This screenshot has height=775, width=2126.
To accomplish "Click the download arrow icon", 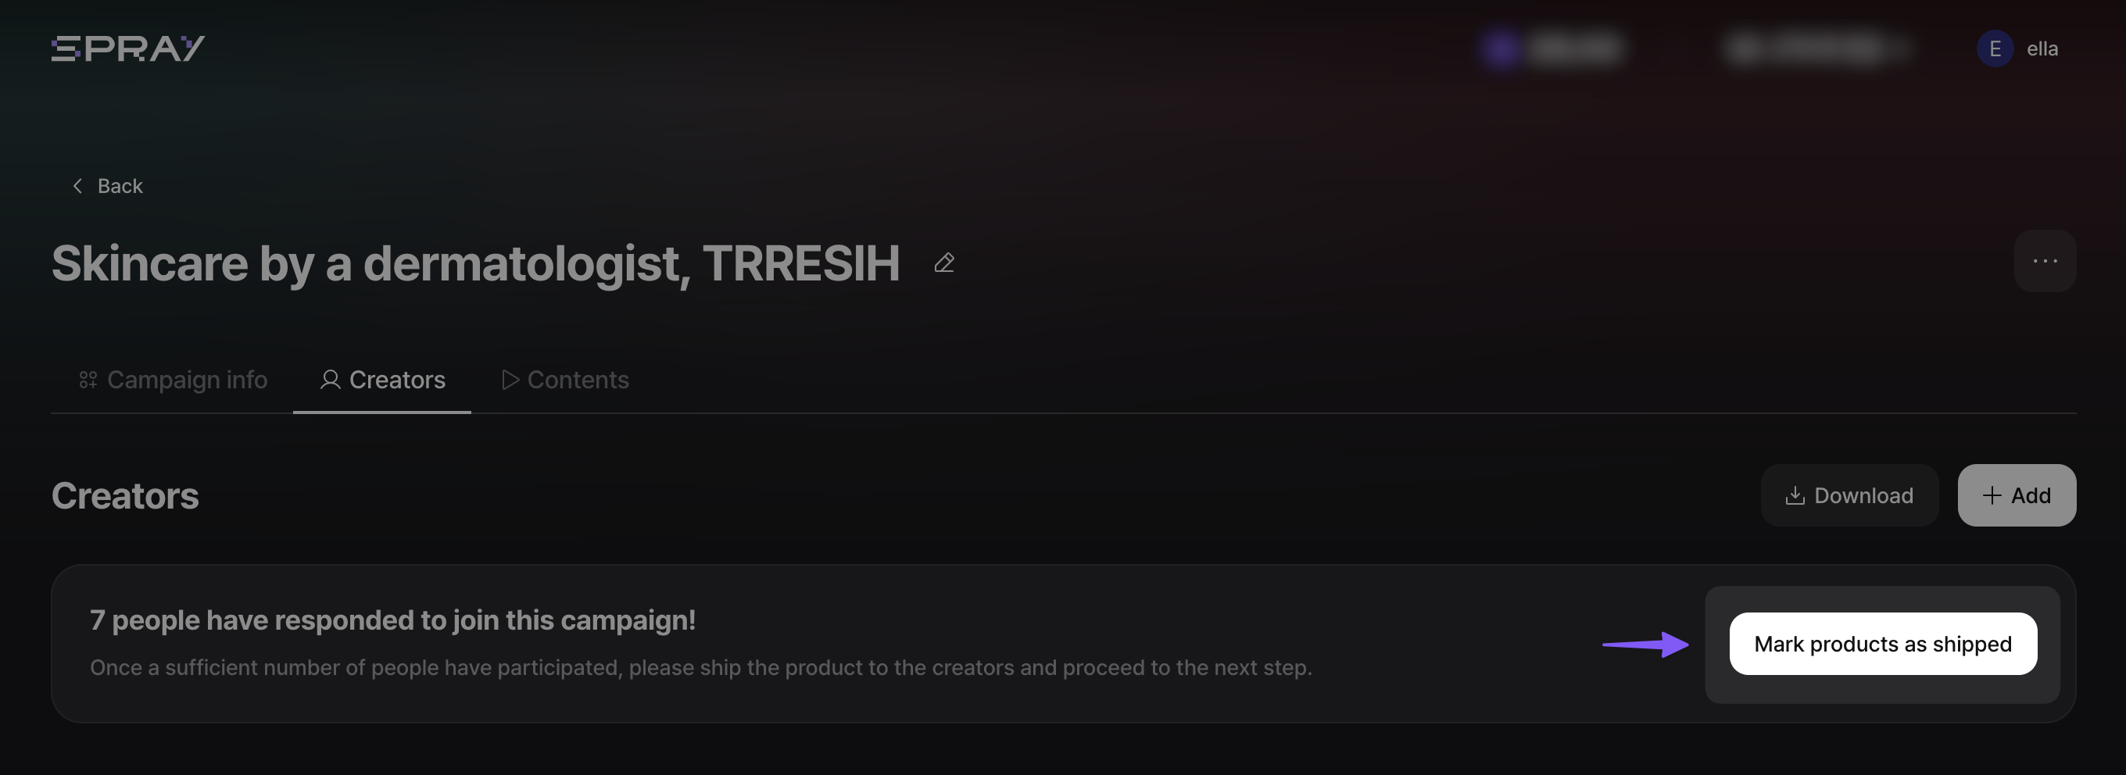I will (x=1795, y=495).
